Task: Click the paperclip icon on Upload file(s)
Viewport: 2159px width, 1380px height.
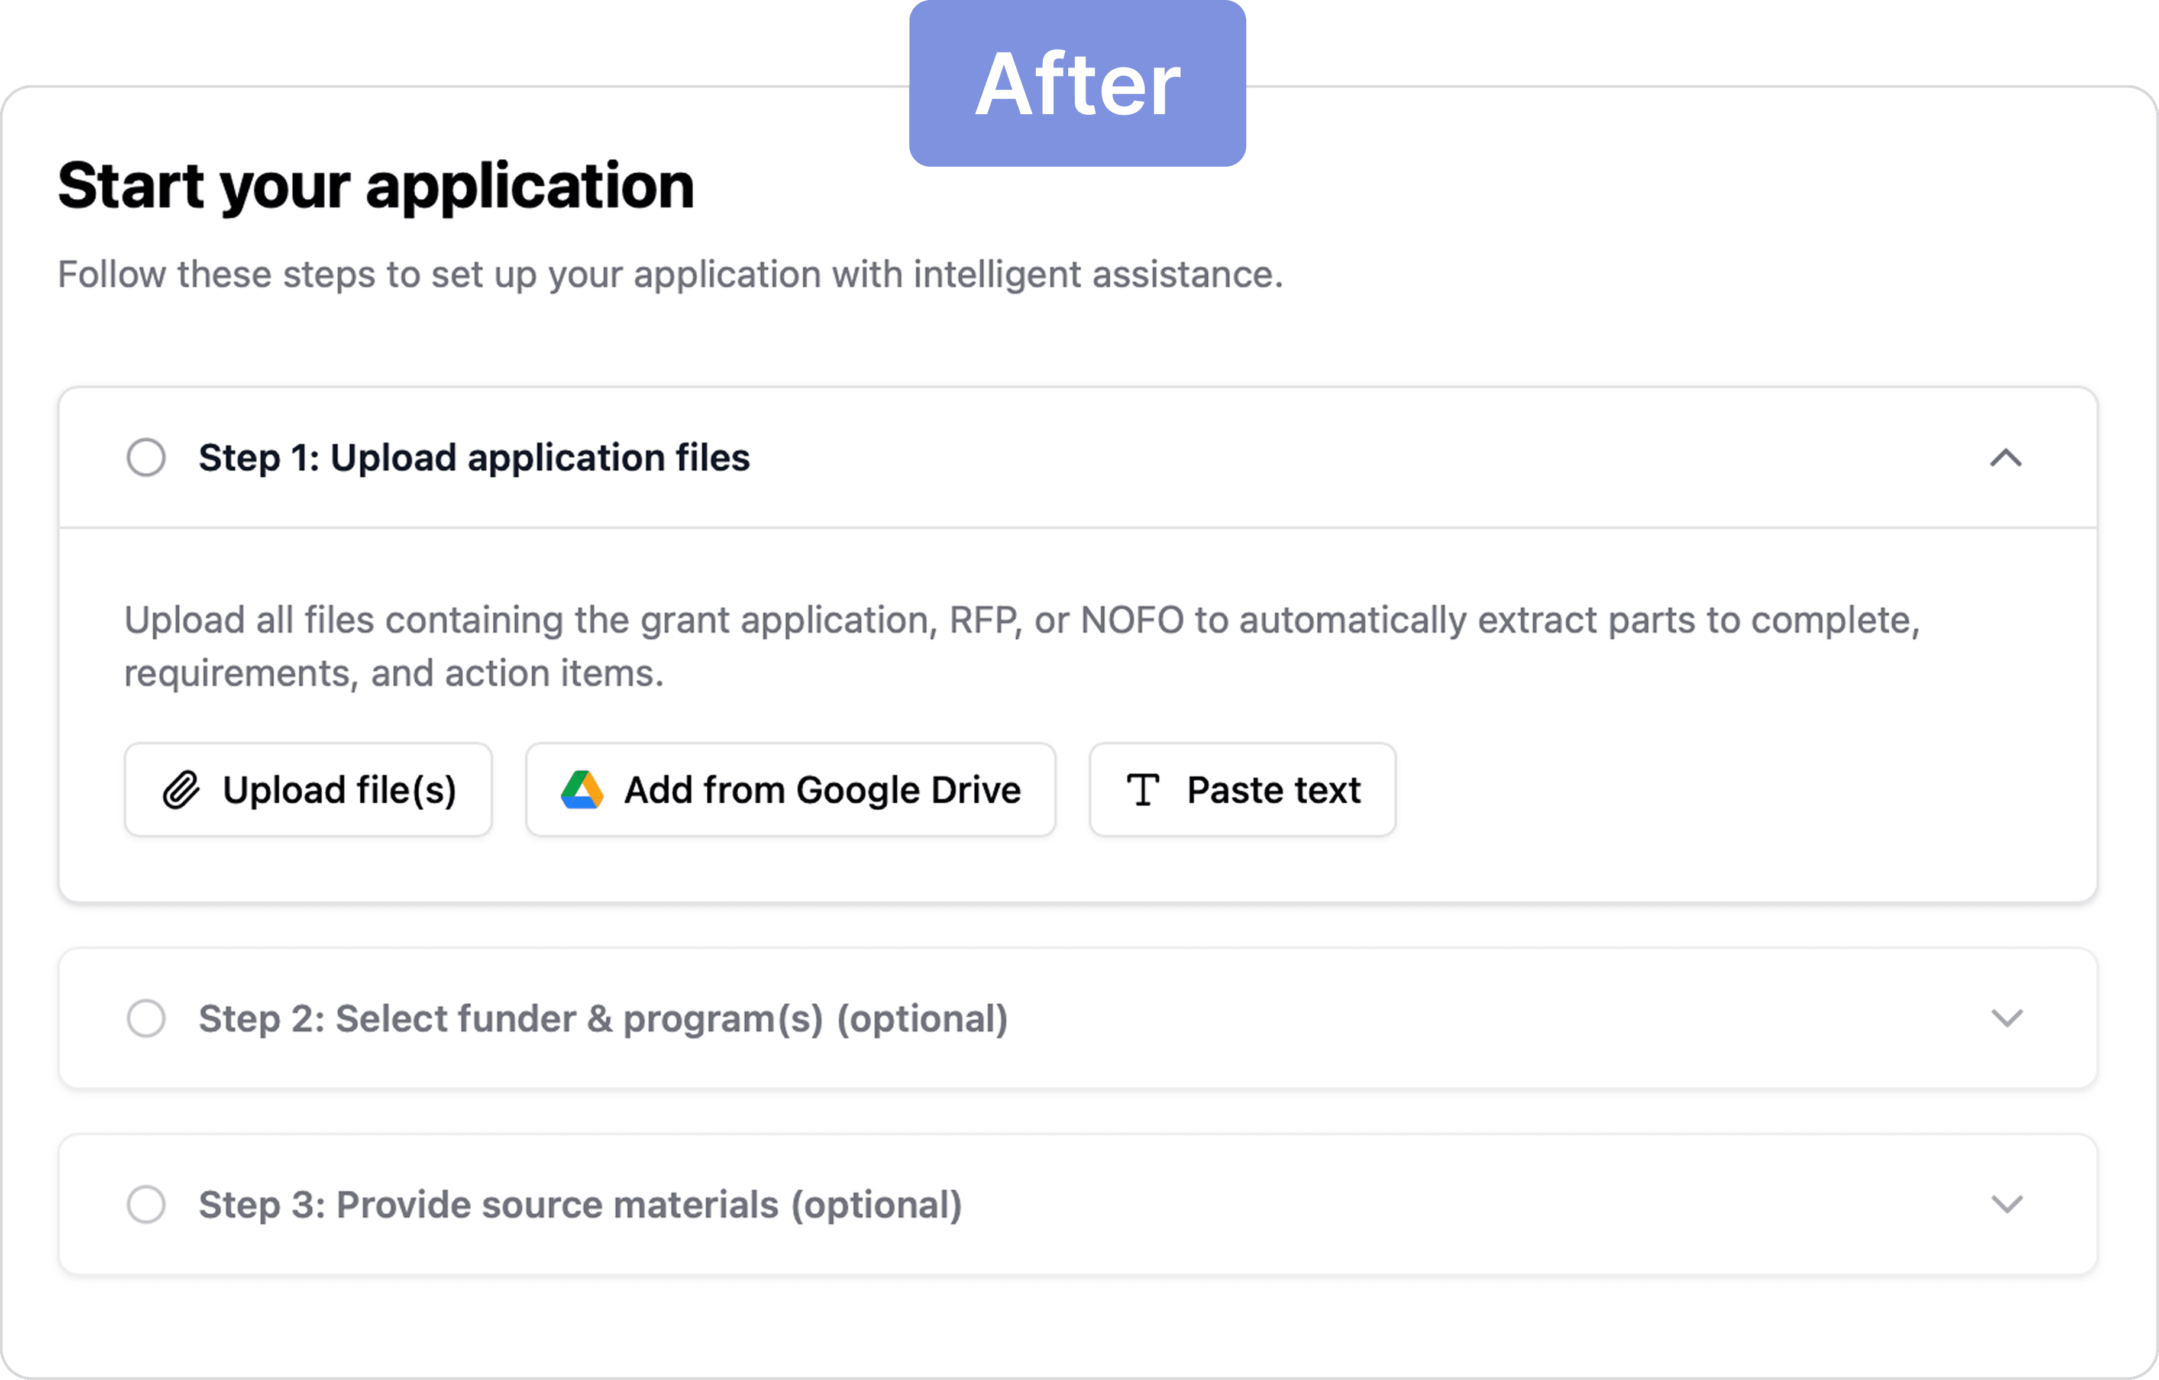Action: pyautogui.click(x=180, y=790)
